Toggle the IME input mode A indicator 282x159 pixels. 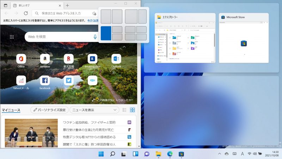pyautogui.click(x=243, y=154)
